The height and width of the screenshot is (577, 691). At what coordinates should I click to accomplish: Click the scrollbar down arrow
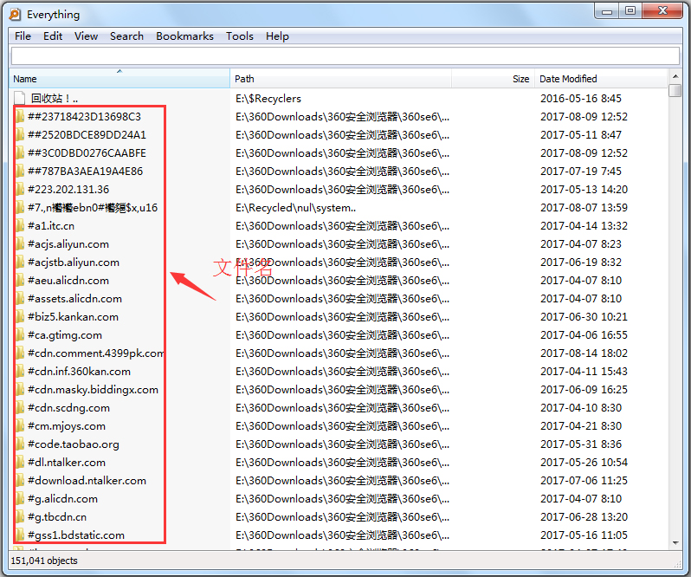click(x=675, y=542)
